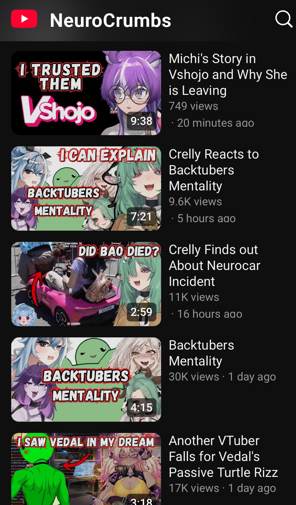Open the 'Backtubers Mentality' 30K views title
The image size is (296, 505).
[x=201, y=353]
